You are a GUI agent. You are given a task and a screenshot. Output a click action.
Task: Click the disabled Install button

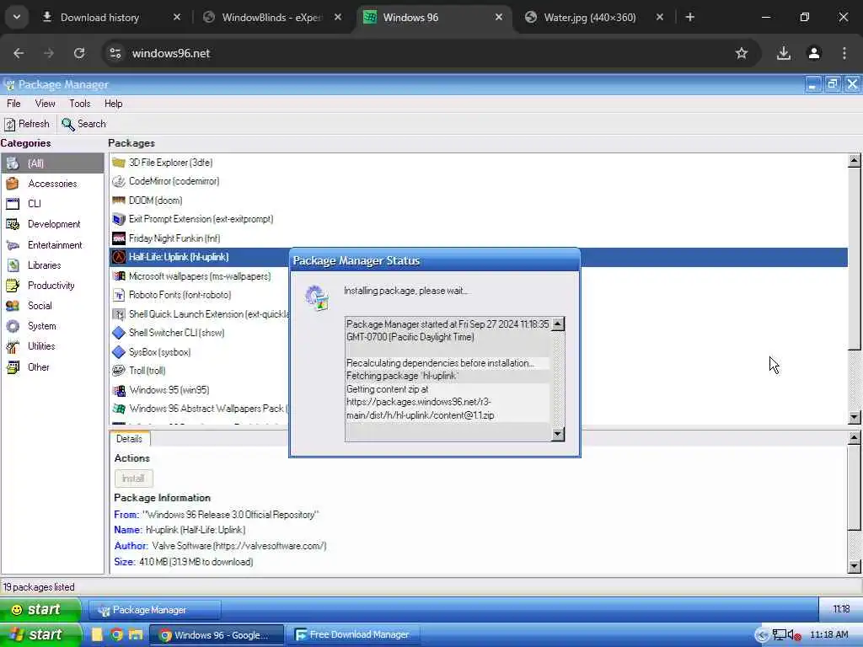coord(133,479)
